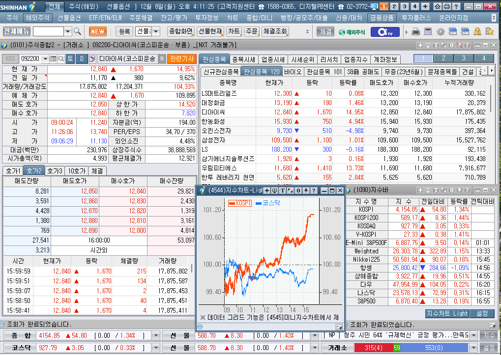Viewport: 501px width, 355px height.
Task: Open the 종합 index ticker dropdown
Action: point(156,335)
